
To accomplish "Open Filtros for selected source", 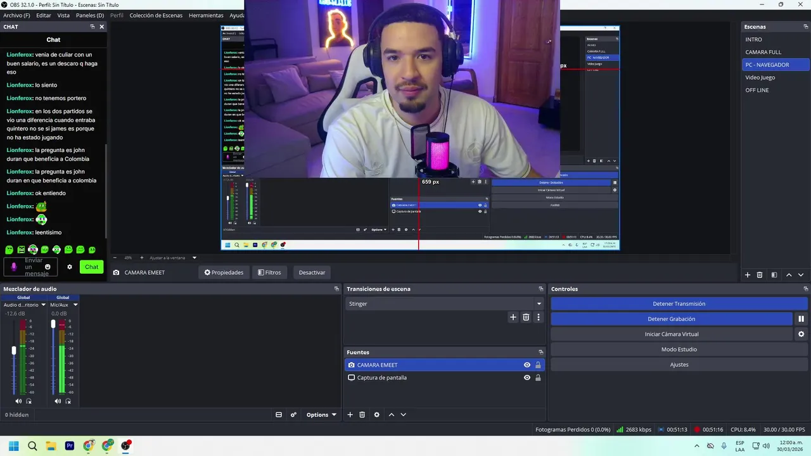I will [x=269, y=272].
